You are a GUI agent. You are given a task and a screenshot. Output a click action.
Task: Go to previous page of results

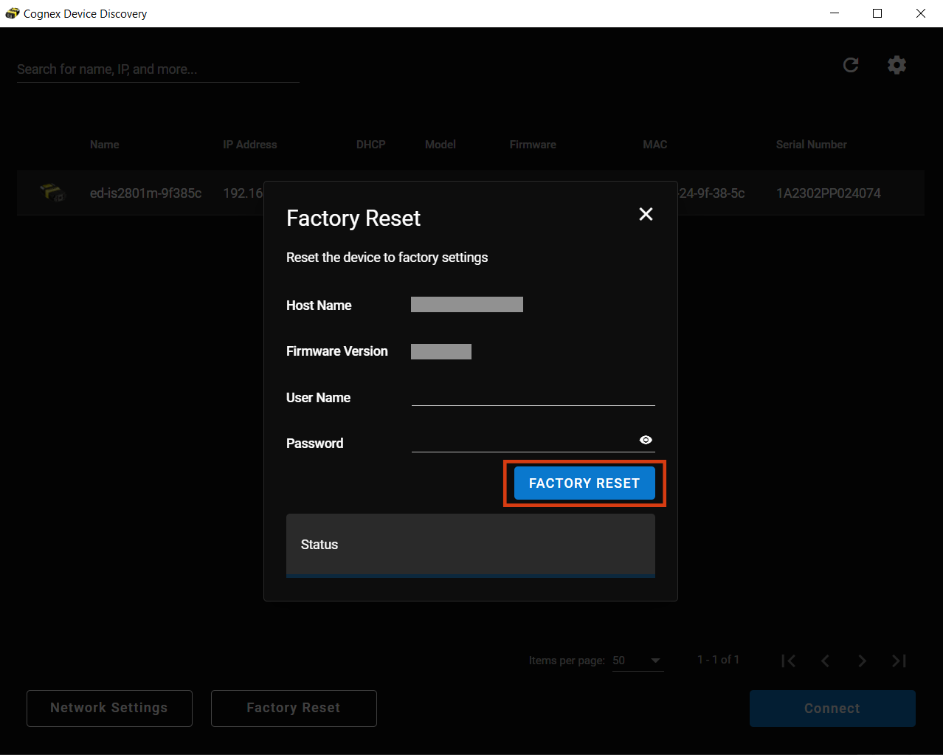click(825, 661)
